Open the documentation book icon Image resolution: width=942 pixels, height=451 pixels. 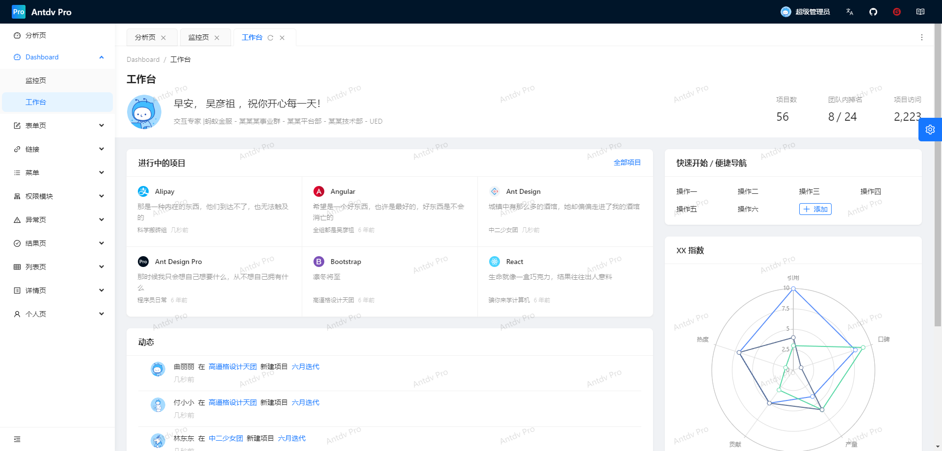920,12
